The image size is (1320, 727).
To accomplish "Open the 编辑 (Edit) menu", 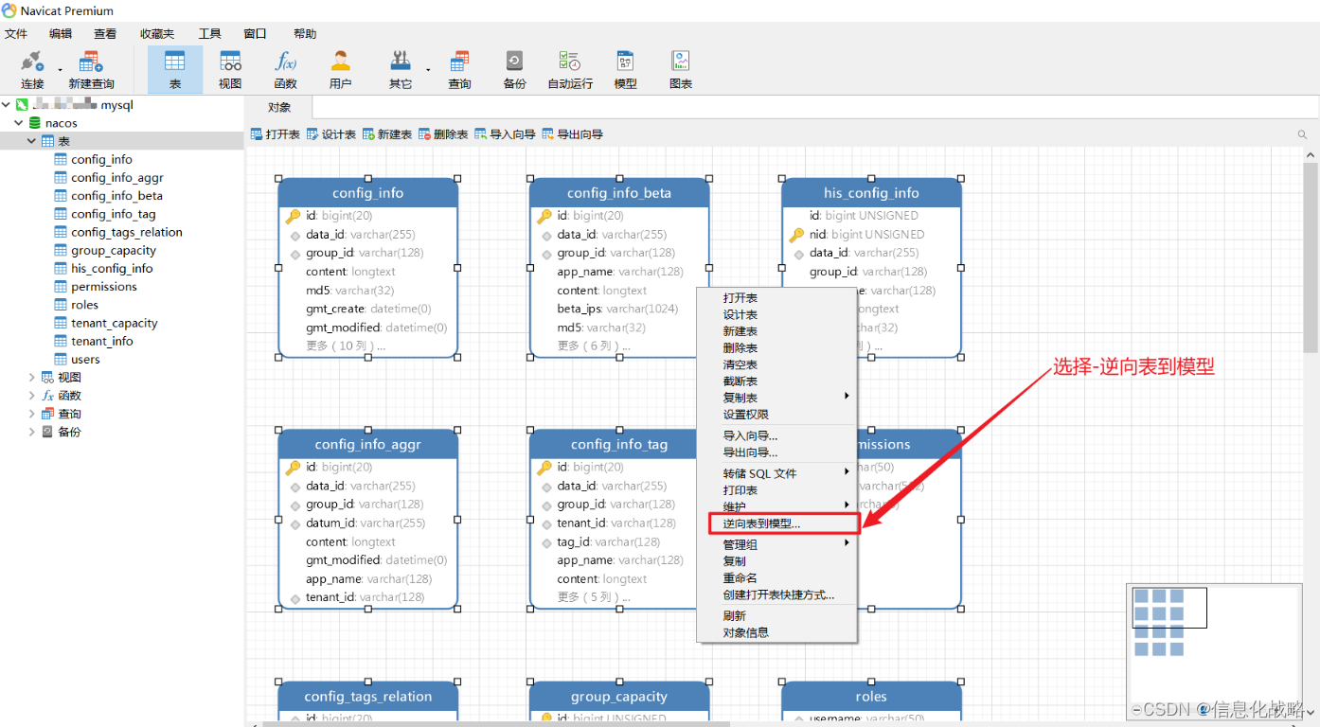I will click(61, 34).
